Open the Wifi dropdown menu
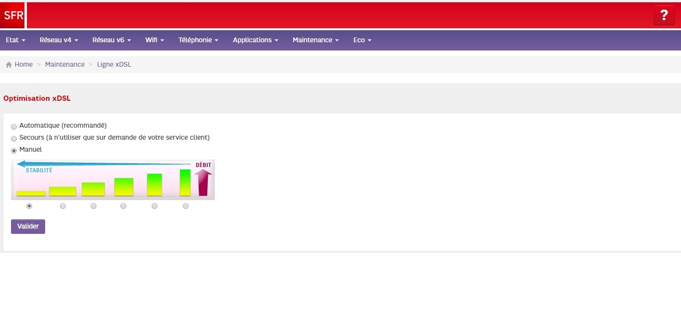 click(x=154, y=40)
